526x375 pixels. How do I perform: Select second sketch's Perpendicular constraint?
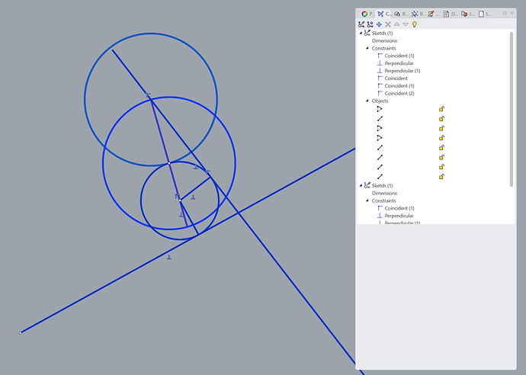(399, 216)
